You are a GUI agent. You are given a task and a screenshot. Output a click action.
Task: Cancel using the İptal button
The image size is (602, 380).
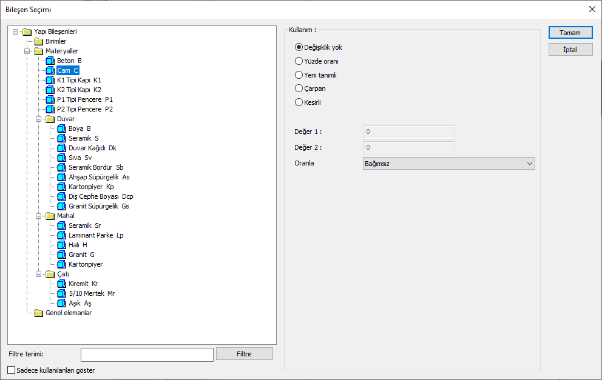(570, 50)
